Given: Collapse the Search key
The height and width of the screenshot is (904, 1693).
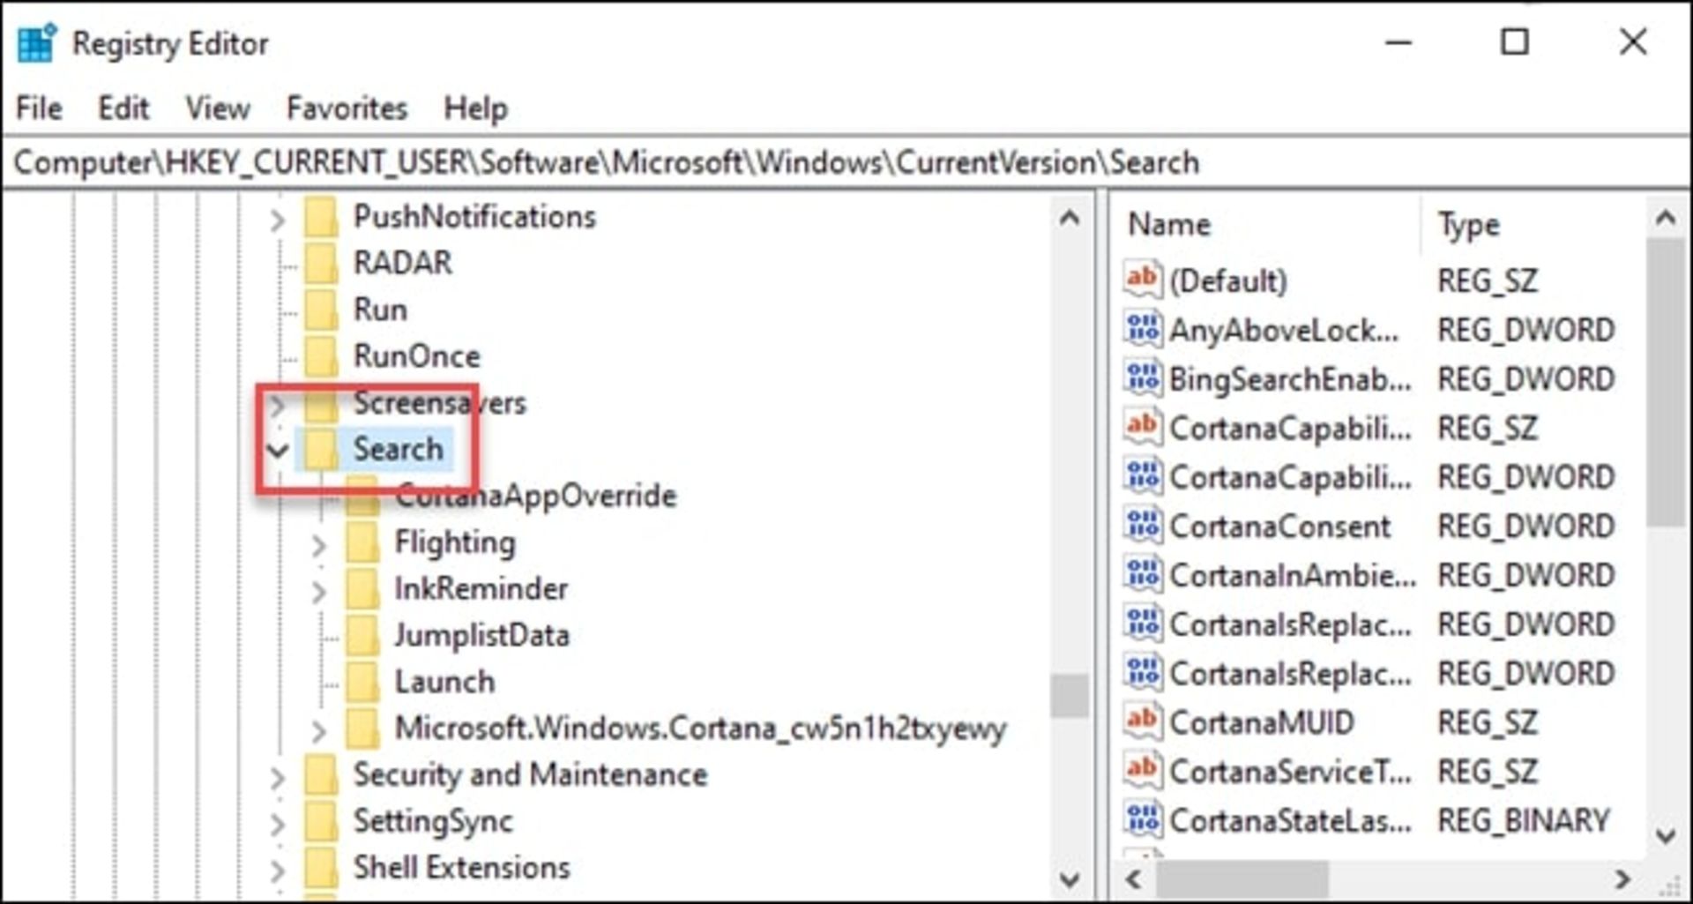Looking at the screenshot, I should coord(277,451).
